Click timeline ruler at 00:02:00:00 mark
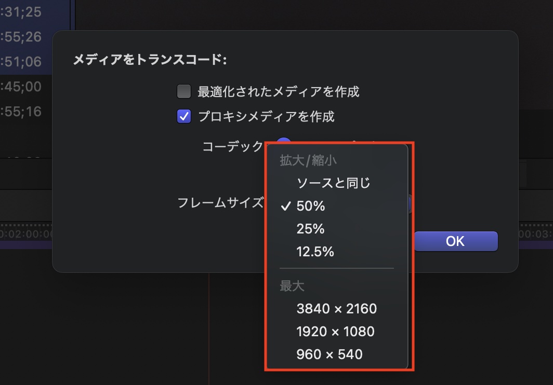Image resolution: width=553 pixels, height=385 pixels. click(x=26, y=234)
